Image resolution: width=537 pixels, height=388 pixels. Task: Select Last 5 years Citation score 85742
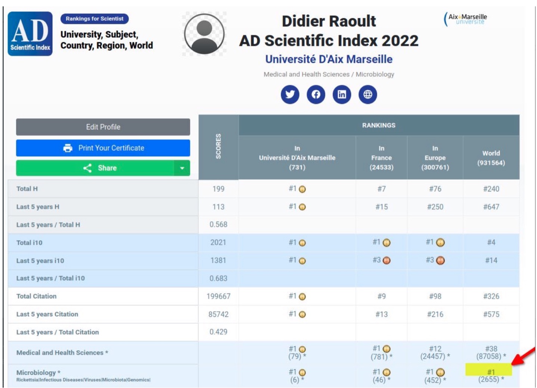pos(218,314)
